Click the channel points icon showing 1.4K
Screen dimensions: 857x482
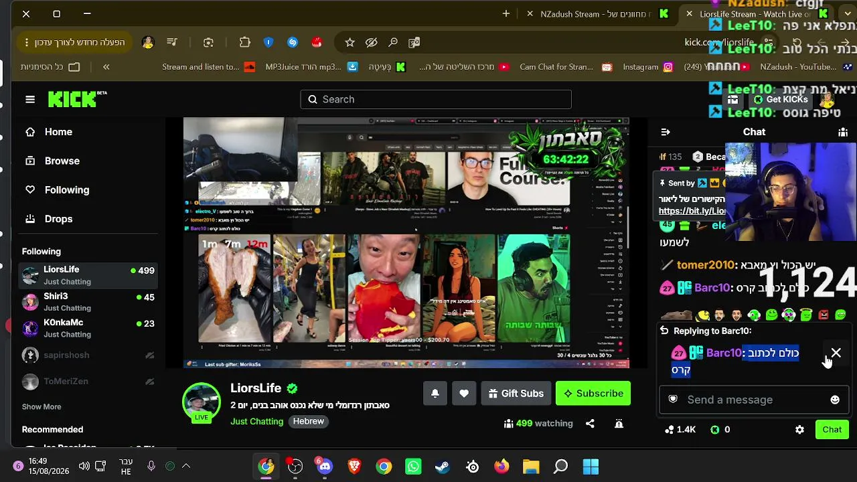(670, 430)
